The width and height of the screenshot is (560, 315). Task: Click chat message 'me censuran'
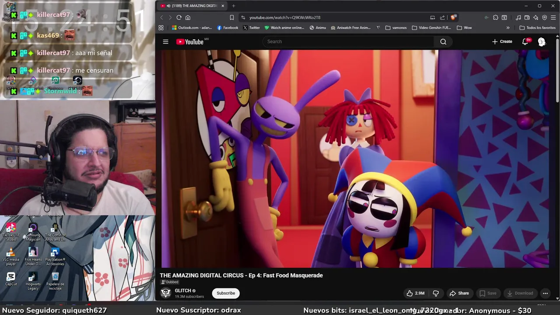point(94,70)
